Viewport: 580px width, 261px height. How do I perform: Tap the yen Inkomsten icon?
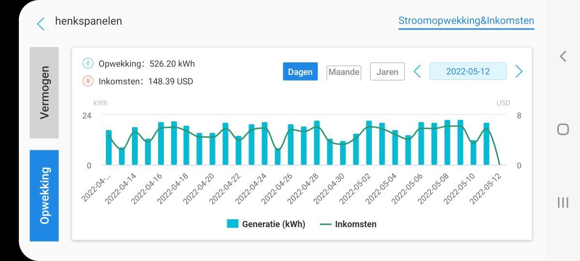click(x=88, y=81)
